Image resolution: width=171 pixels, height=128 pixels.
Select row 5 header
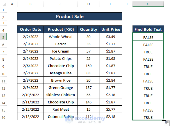[x=4, y=37]
